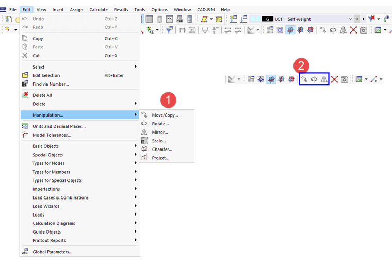Expand the Select submenu arrow
The width and height of the screenshot is (392, 265).
pyautogui.click(x=136, y=67)
